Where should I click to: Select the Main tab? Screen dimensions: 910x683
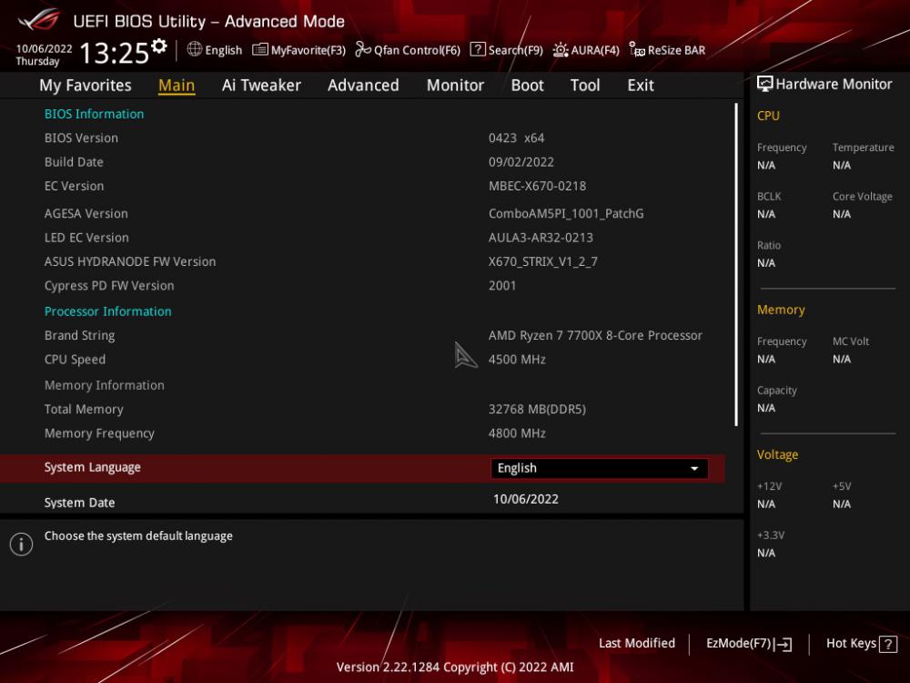click(177, 86)
